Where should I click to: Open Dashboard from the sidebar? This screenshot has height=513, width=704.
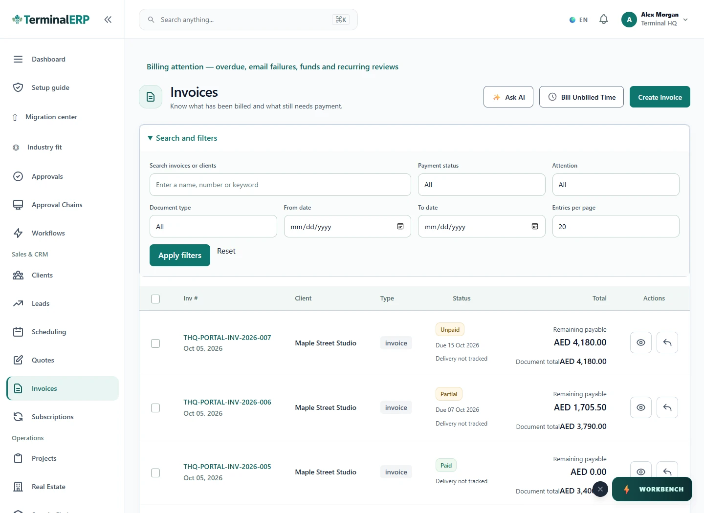(63, 59)
